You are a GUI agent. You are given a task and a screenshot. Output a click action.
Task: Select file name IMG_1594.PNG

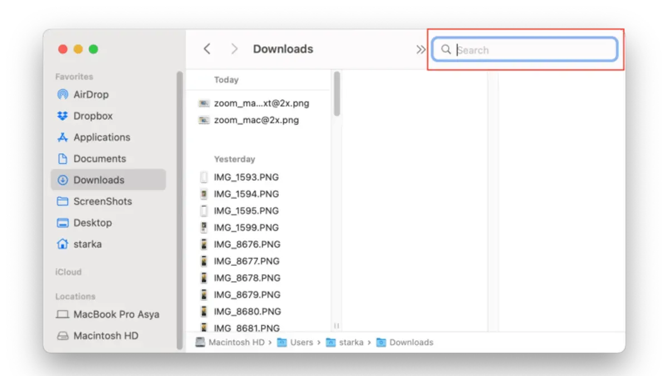point(247,194)
